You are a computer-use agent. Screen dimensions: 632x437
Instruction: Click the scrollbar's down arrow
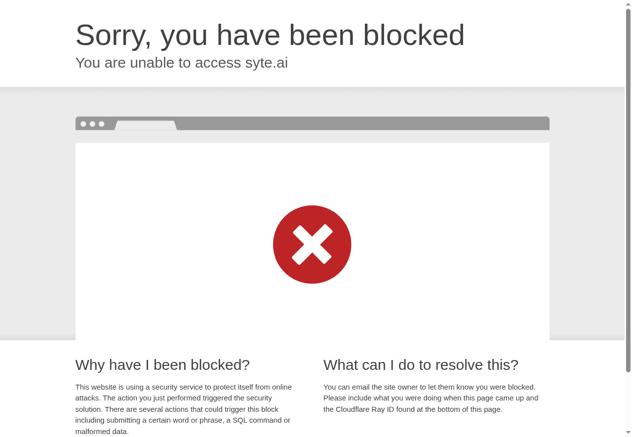pyautogui.click(x=628, y=433)
